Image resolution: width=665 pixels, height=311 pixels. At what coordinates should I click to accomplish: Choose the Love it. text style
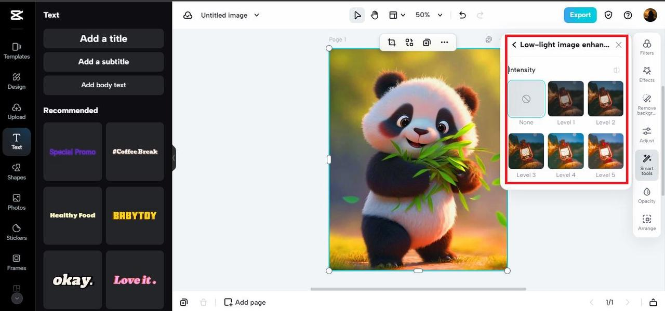coord(135,280)
